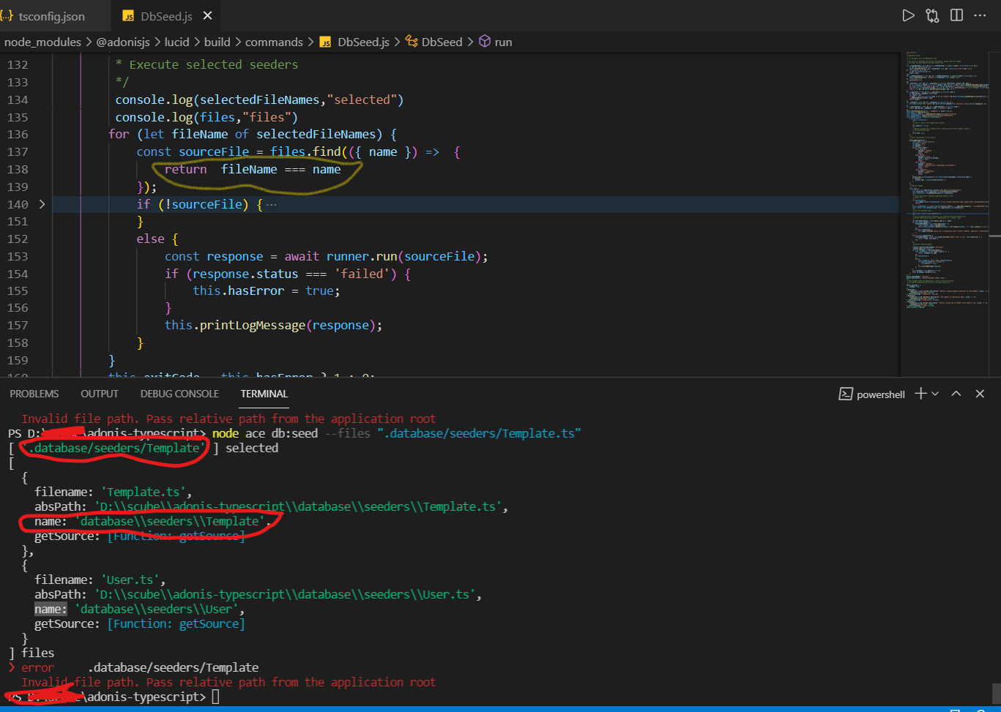Click the Run and Debug icon beside the play button
Image resolution: width=1001 pixels, height=712 pixels.
pos(932,15)
